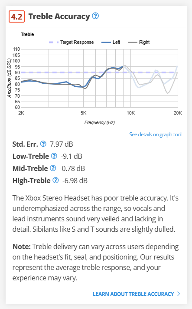Viewport: 192px width, 309px height.
Task: Click the arrow after Learn About Treble Accuracy
Action: pyautogui.click(x=179, y=294)
